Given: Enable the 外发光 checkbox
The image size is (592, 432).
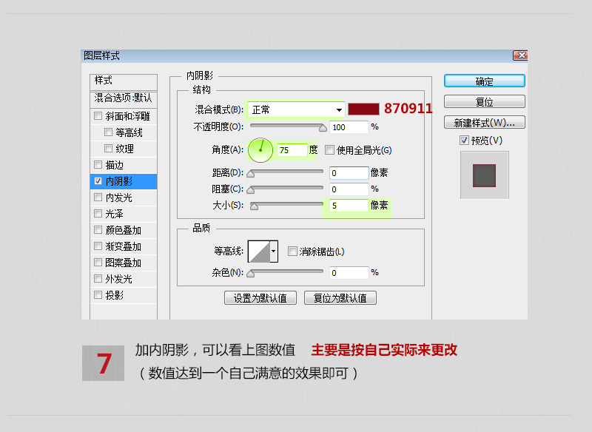Looking at the screenshot, I should pos(98,278).
